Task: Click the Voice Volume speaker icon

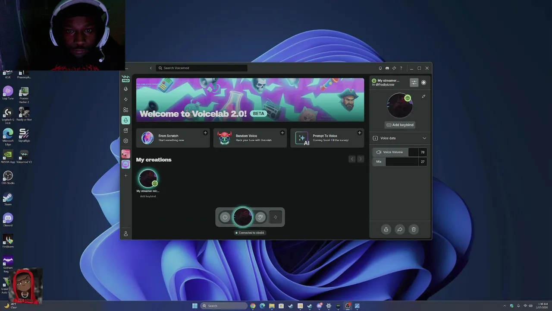Action: 379,152
